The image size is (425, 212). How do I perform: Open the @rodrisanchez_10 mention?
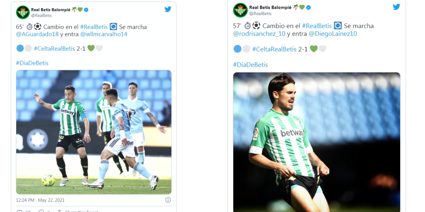point(259,34)
